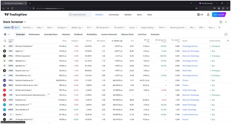Open the Index filter dropdown
Viewport: 231px width, 127px height.
(x=40, y=28)
